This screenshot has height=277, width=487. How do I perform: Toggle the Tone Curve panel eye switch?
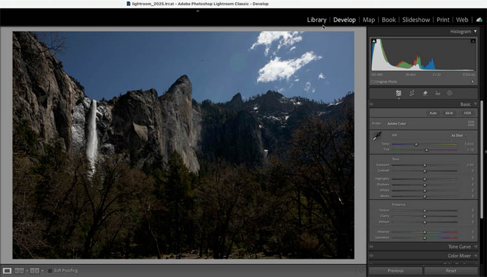(371, 247)
